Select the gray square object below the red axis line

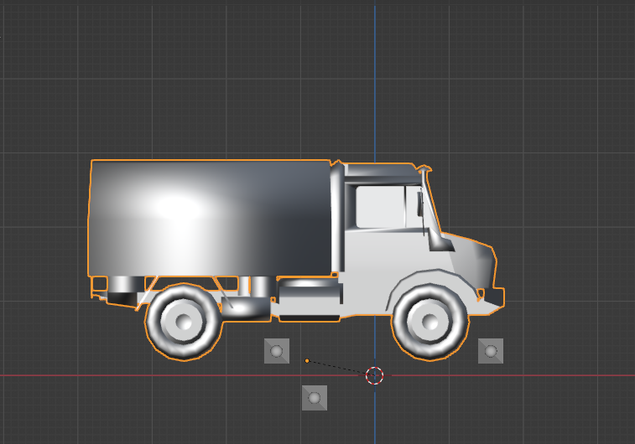point(315,398)
